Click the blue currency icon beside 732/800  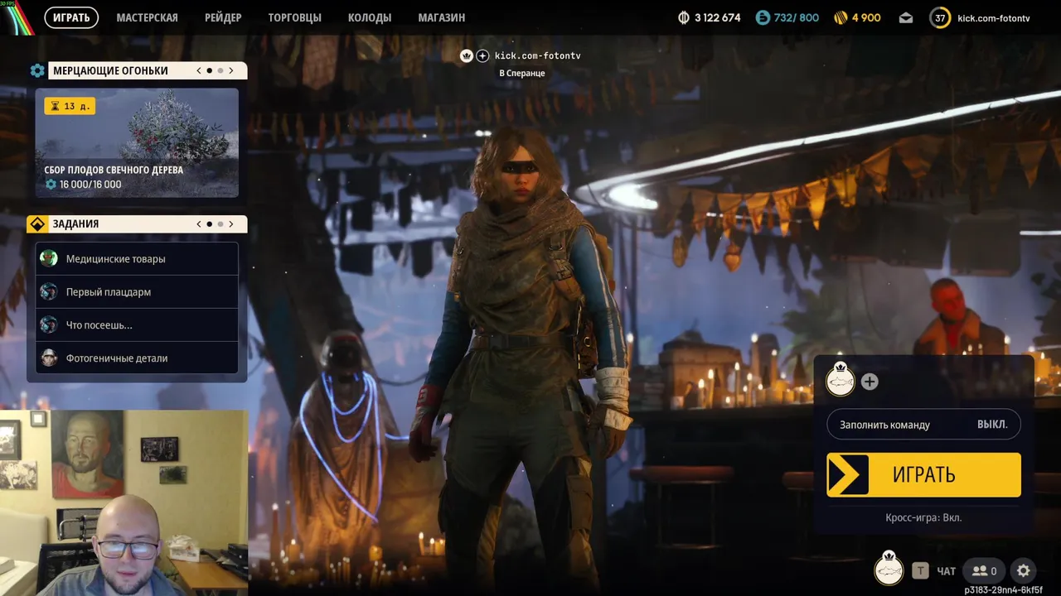[763, 17]
